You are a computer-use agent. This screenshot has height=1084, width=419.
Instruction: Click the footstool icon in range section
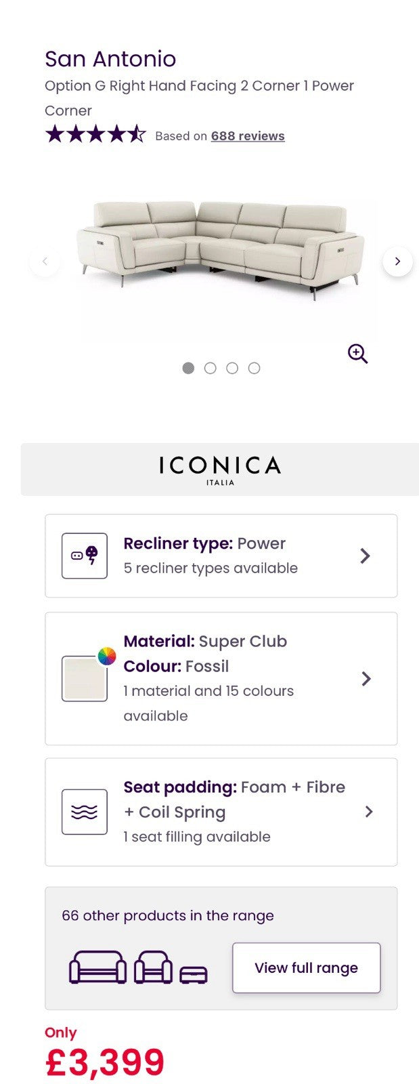coord(194,975)
